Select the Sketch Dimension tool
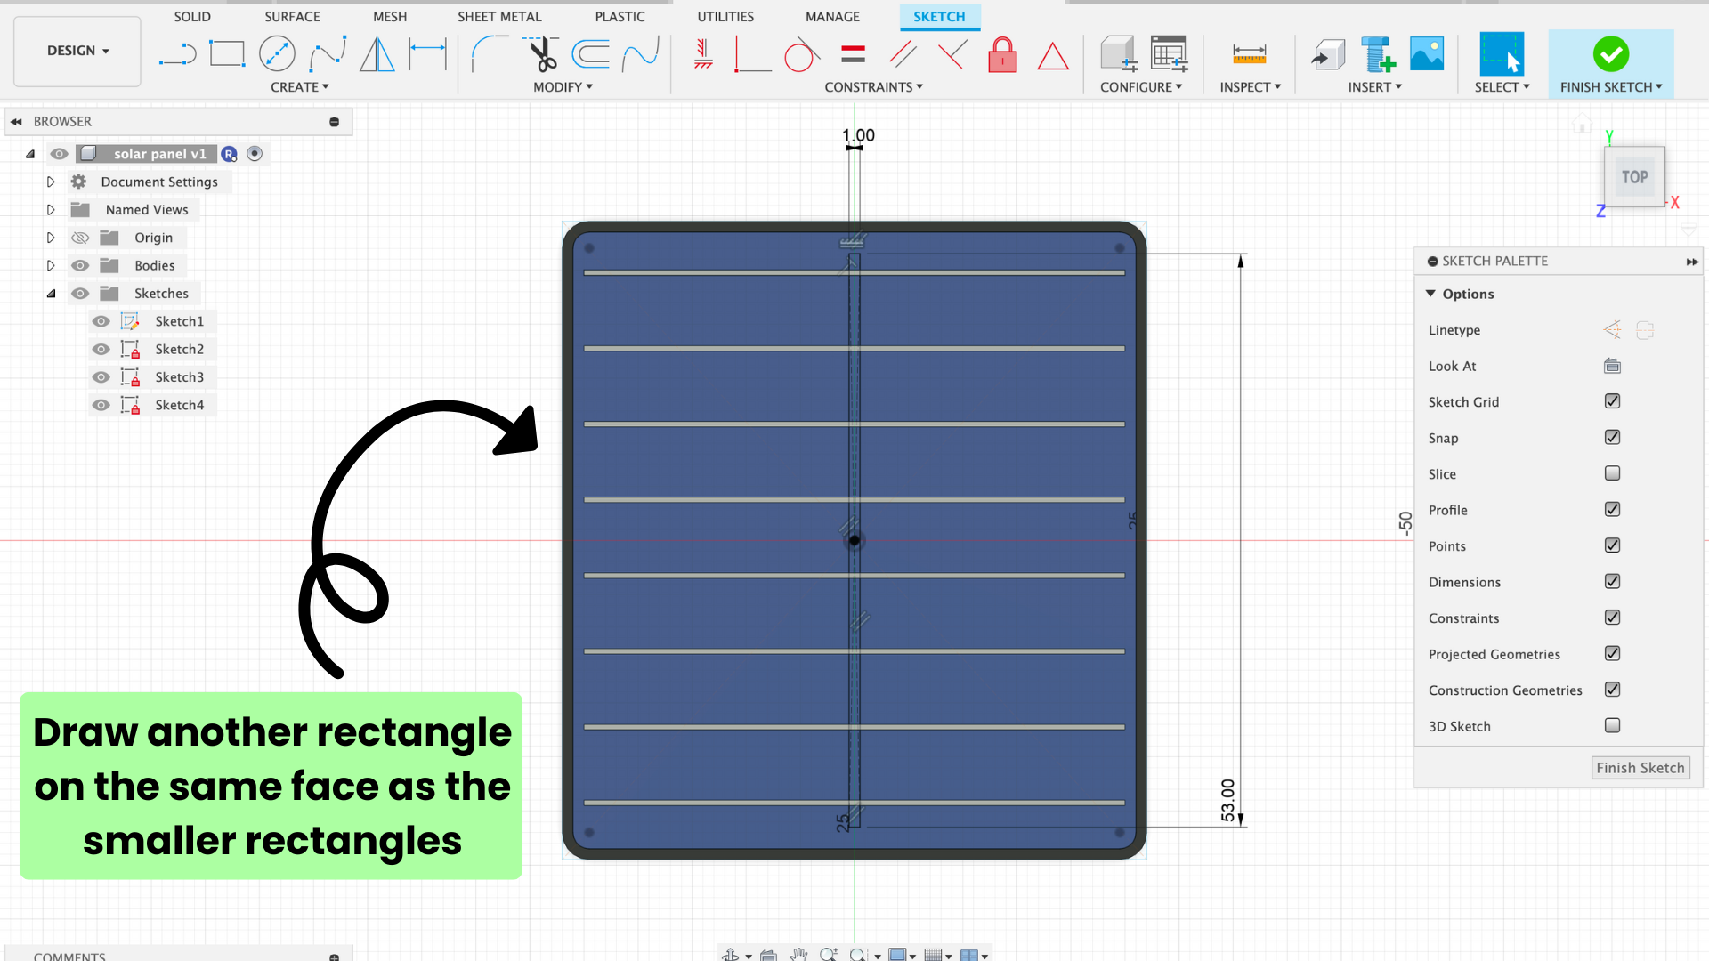The width and height of the screenshot is (1709, 961). click(427, 54)
